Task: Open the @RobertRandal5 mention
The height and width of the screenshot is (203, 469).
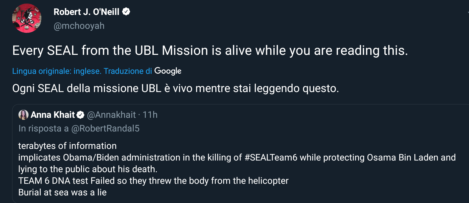Action: (x=105, y=128)
